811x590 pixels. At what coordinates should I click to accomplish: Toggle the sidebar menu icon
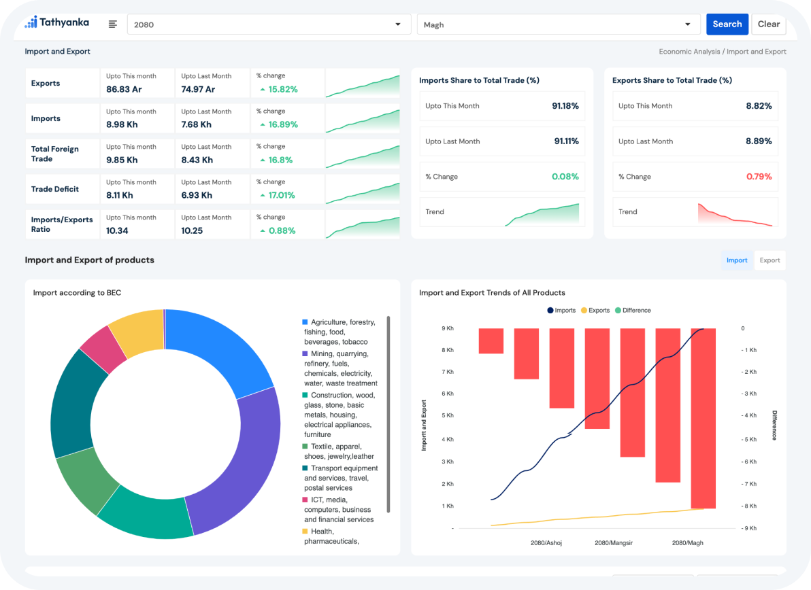[x=113, y=24]
